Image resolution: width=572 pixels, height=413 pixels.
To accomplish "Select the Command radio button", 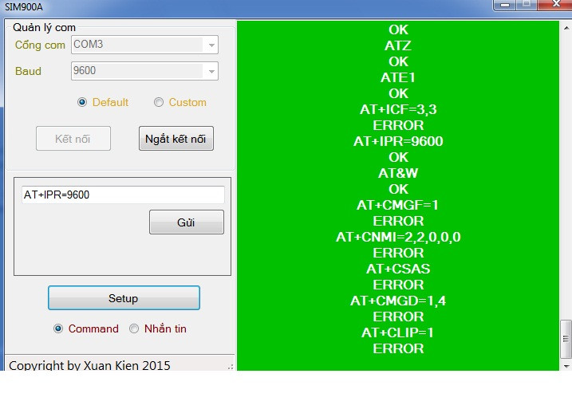I will click(x=58, y=328).
